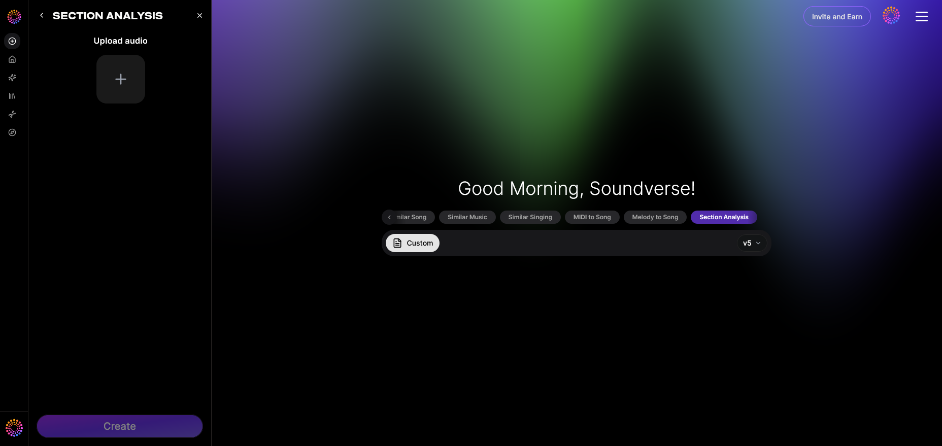Screen dimensions: 942x446
Task: Open the create plus icon in sidebar
Action: pos(12,41)
